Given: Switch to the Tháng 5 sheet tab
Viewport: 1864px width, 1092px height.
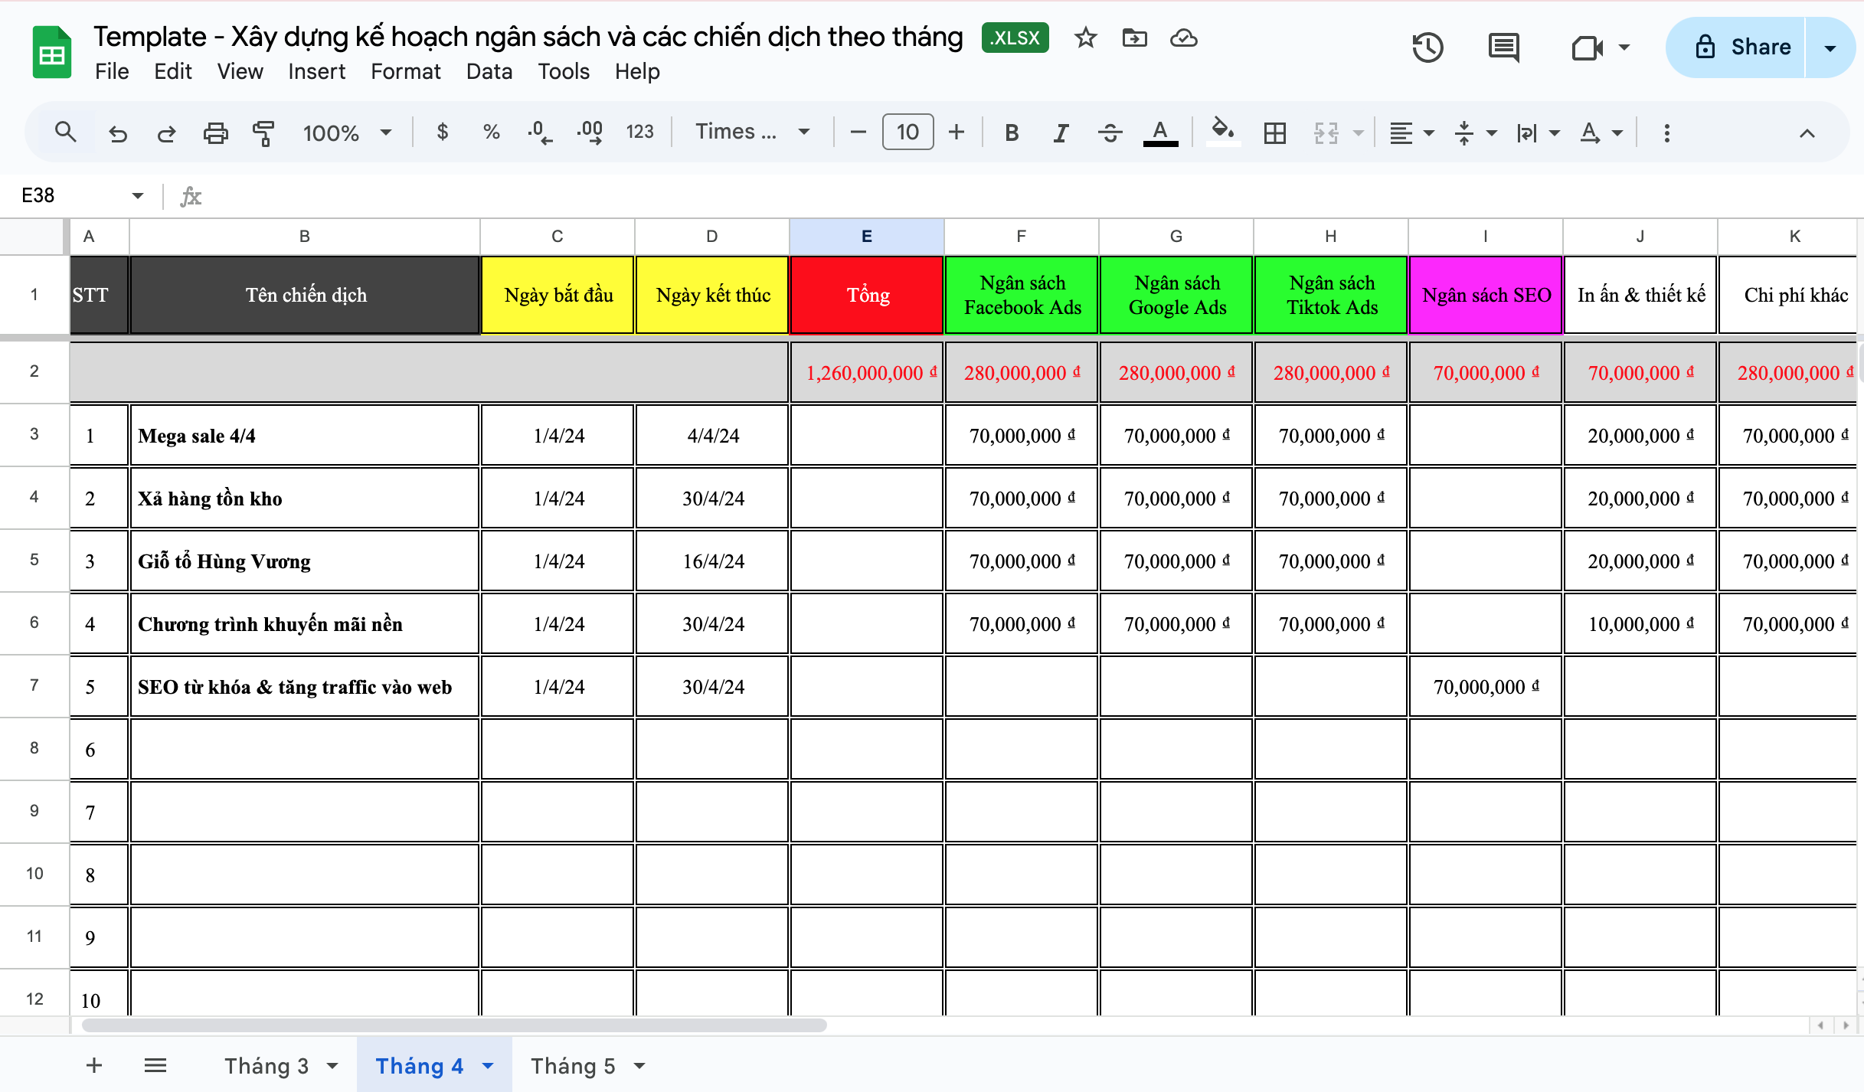Looking at the screenshot, I should [573, 1066].
